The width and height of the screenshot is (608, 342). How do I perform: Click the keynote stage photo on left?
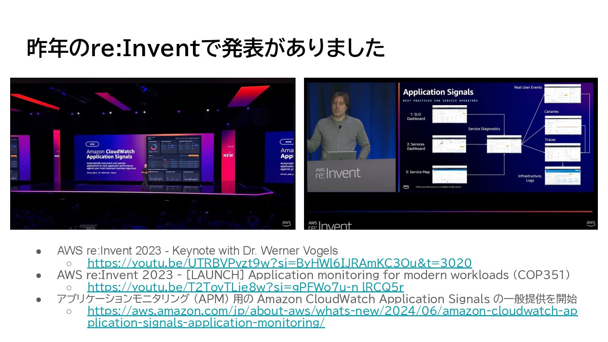(153, 154)
